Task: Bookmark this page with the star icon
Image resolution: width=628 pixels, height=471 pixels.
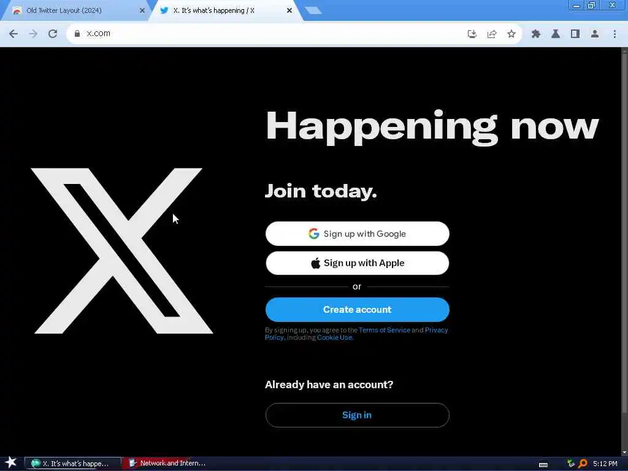Action: click(x=511, y=34)
